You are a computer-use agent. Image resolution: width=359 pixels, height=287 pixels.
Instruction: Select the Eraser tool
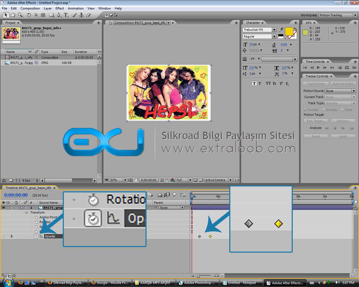[x=88, y=15]
